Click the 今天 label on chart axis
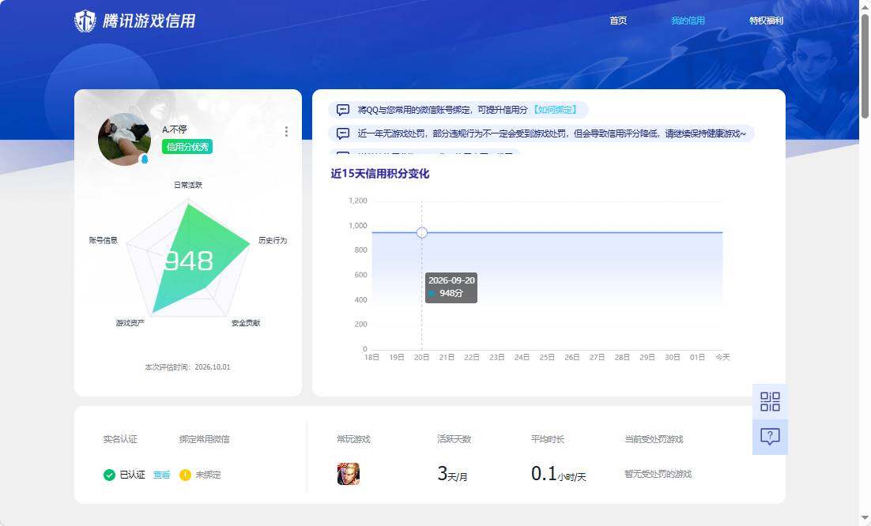The image size is (871, 526). [x=722, y=357]
